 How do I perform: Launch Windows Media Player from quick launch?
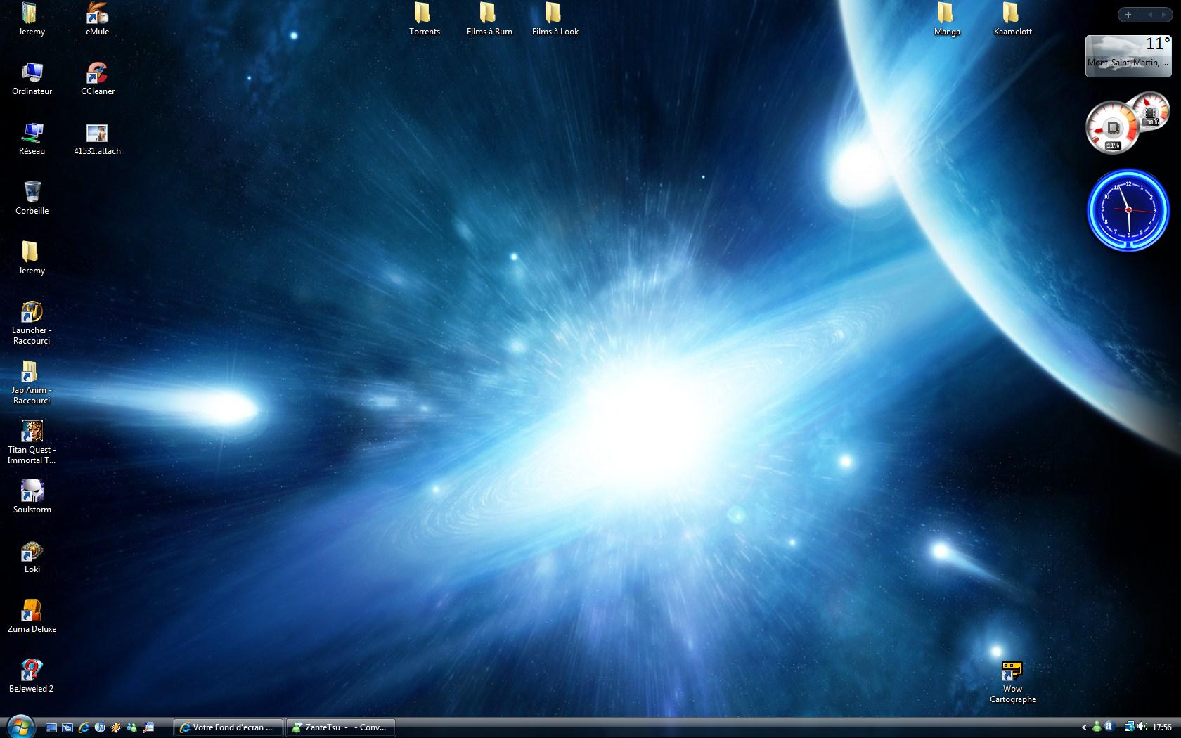click(100, 727)
